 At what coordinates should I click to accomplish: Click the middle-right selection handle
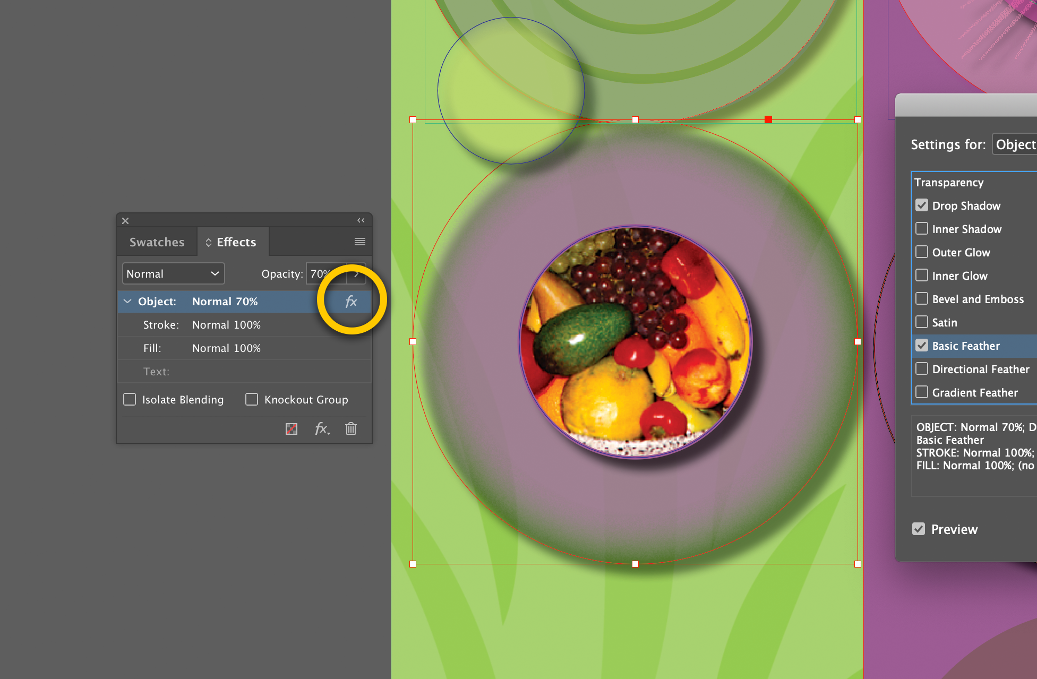point(858,342)
